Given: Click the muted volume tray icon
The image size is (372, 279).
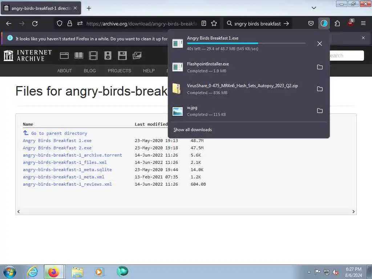Looking at the screenshot, I should pyautogui.click(x=335, y=272).
